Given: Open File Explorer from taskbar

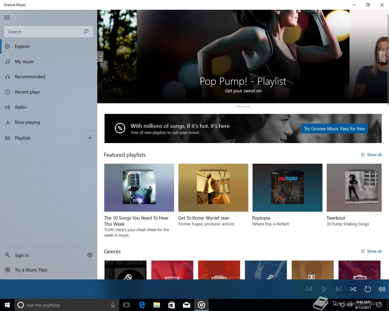Looking at the screenshot, I should click(157, 305).
